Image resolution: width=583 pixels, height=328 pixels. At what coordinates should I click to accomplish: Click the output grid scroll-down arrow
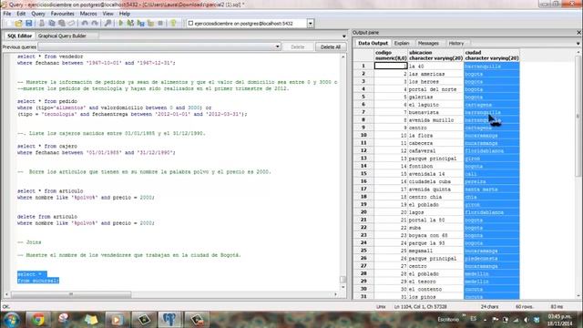pos(578,296)
